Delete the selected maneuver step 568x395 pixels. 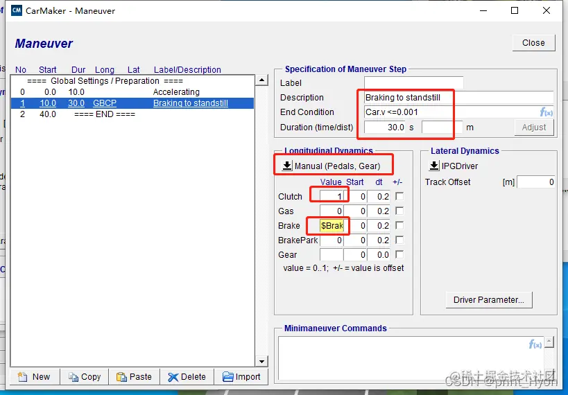click(x=187, y=377)
